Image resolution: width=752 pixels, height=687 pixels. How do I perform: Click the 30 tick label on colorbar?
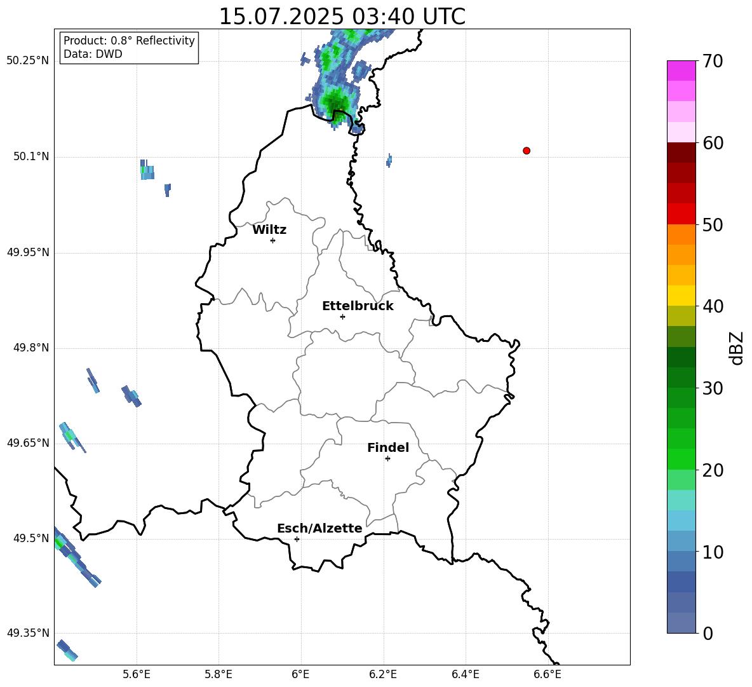pyautogui.click(x=713, y=388)
